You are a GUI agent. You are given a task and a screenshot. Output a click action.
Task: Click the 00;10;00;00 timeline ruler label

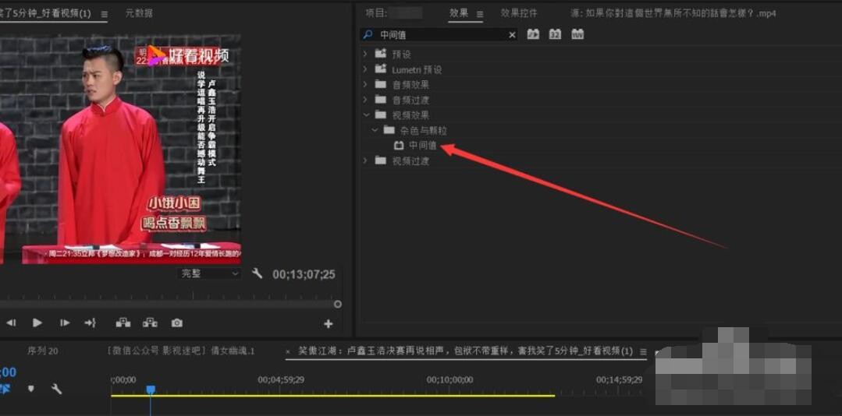coord(450,379)
